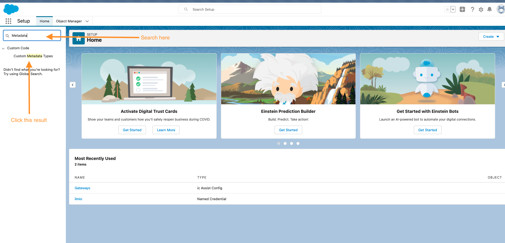Select the fourth carousel page dot
Image resolution: width=505 pixels, height=243 pixels.
(298, 143)
